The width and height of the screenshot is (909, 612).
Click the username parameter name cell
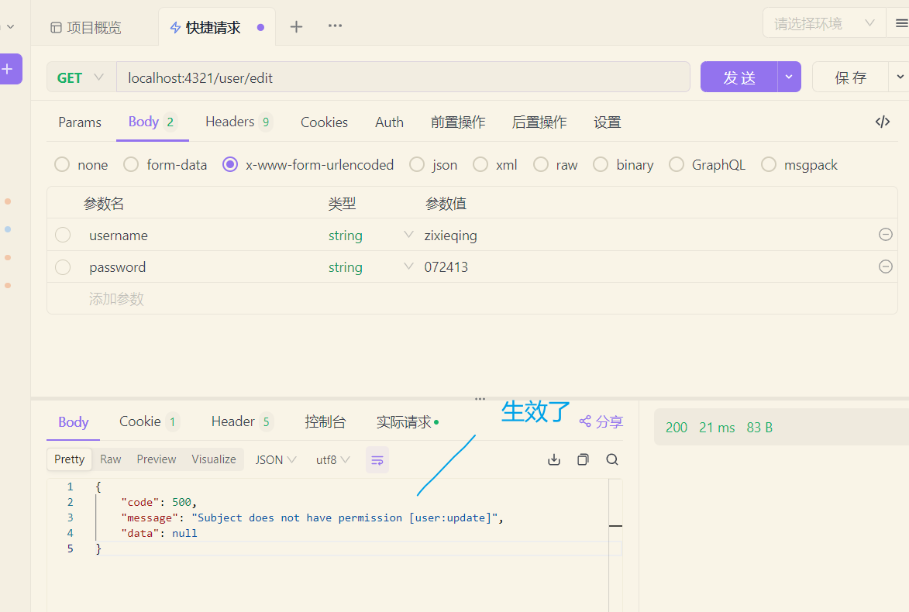[x=119, y=236]
